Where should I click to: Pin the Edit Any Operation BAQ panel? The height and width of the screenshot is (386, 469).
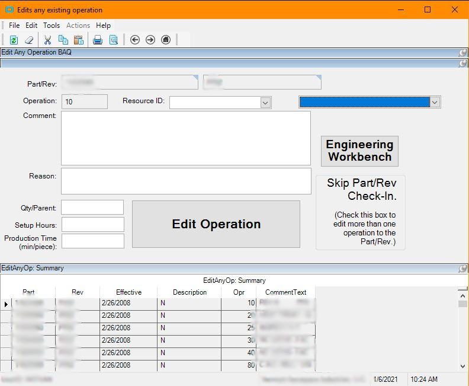coord(462,53)
